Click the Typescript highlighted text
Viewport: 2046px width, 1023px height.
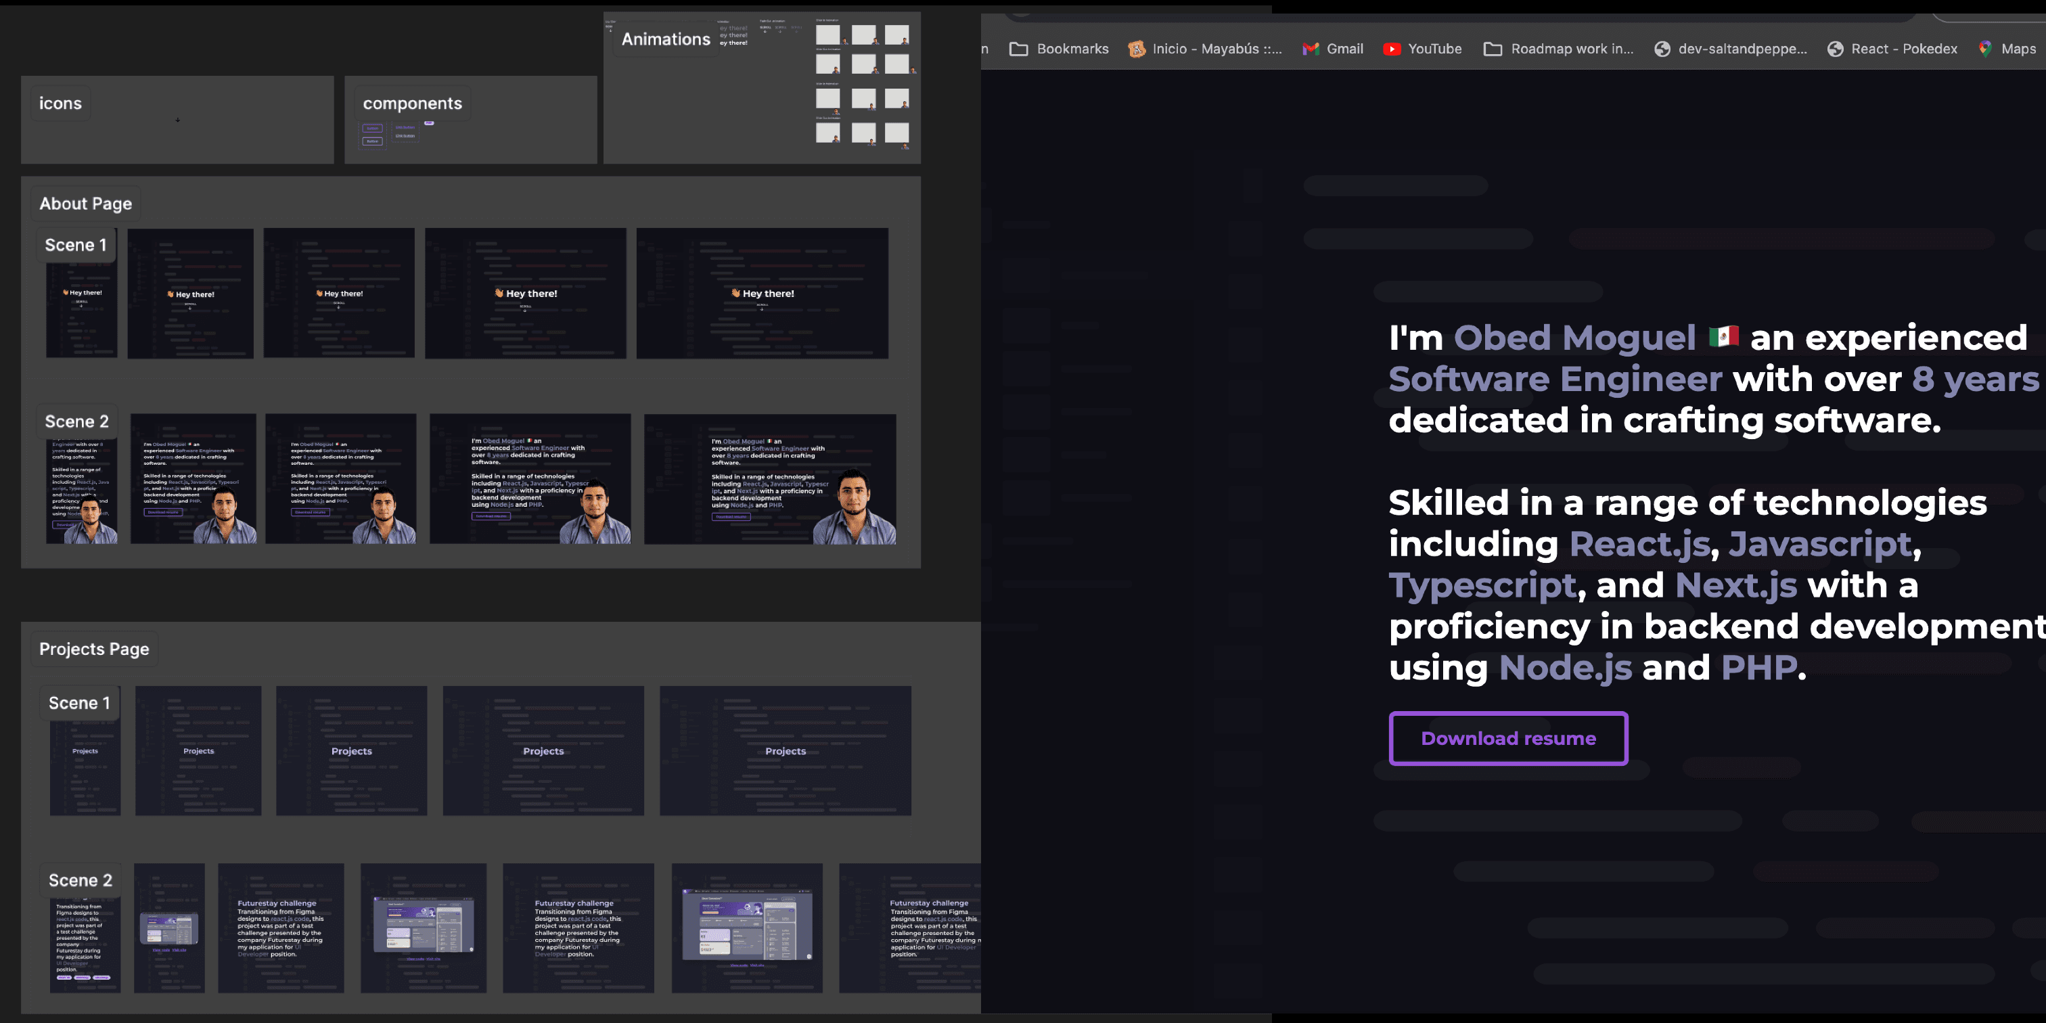point(1482,585)
